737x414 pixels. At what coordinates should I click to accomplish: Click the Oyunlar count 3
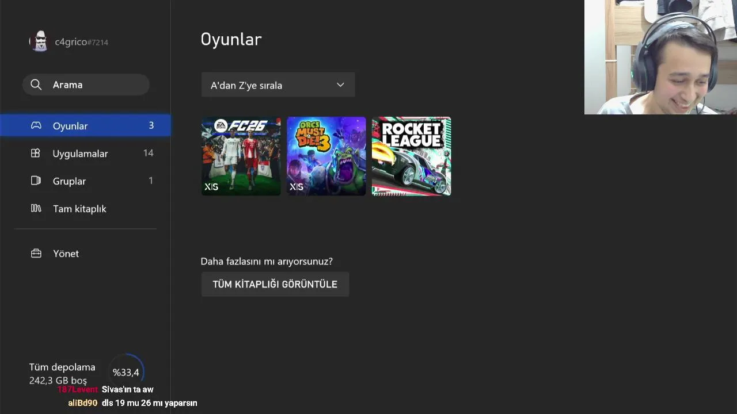[151, 125]
